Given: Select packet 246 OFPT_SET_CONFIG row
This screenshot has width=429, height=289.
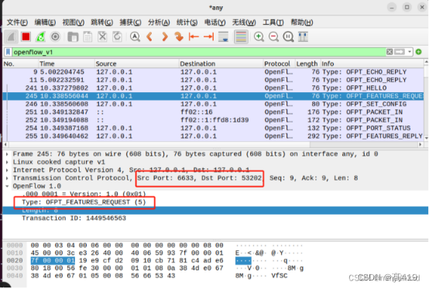Looking at the screenshot, I should 213,104.
